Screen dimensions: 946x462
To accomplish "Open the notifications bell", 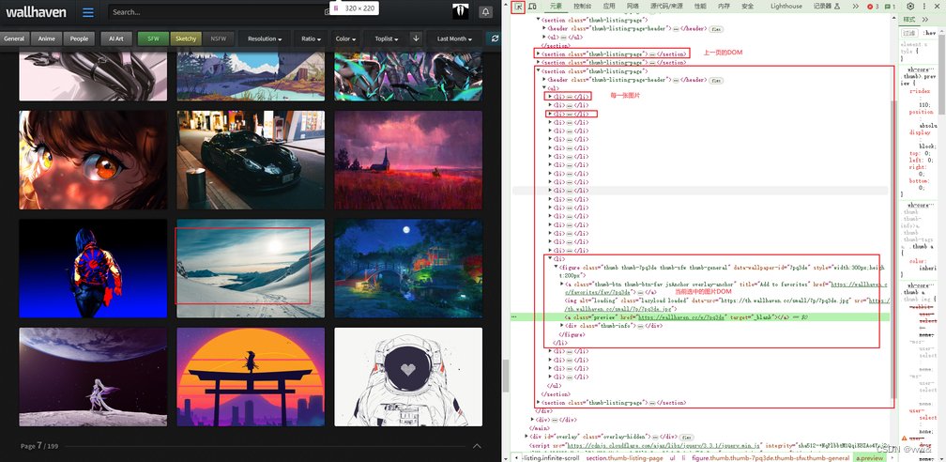I will click(x=485, y=12).
